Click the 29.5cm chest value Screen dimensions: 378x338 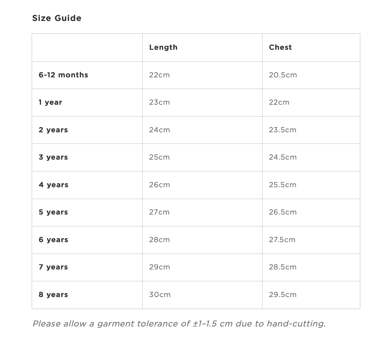[283, 295]
